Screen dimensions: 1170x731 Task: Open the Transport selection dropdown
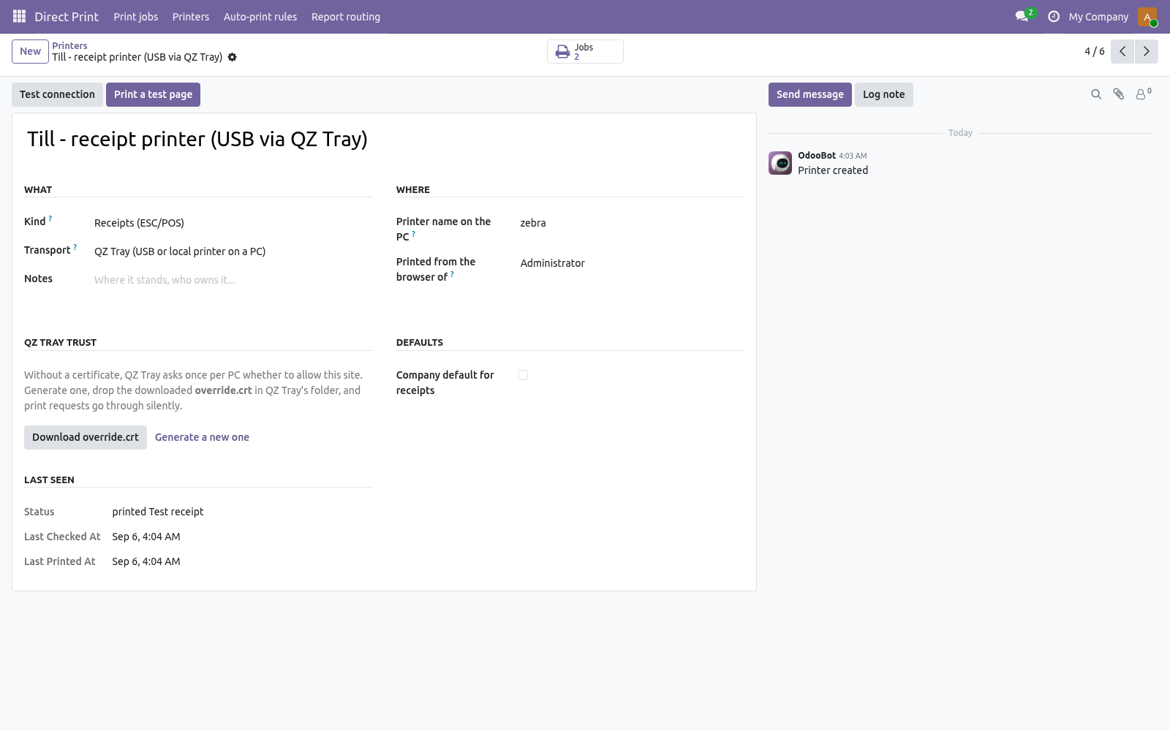[233, 251]
